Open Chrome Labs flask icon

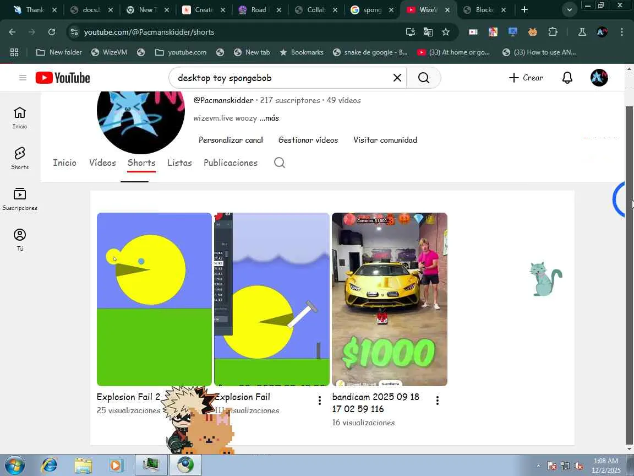click(x=582, y=32)
